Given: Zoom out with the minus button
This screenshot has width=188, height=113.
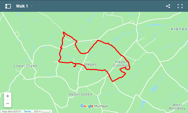Looking at the screenshot, I should (x=8, y=103).
